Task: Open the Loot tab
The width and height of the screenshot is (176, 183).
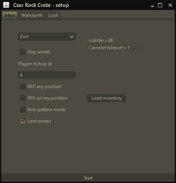Action: point(53,15)
